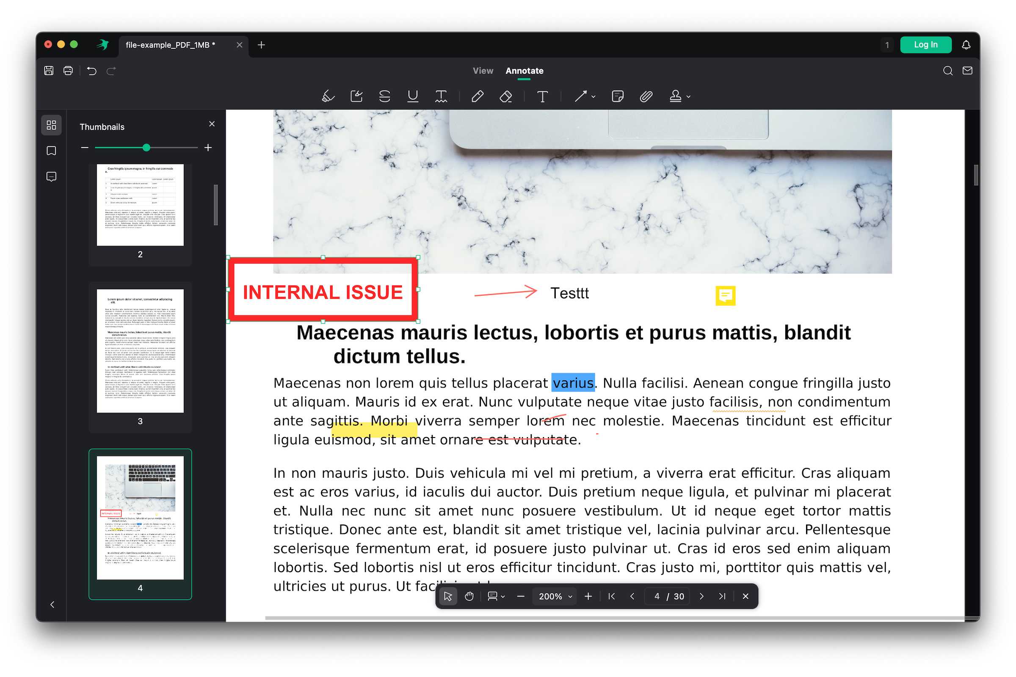
Task: Open page 3 thumbnail
Action: pos(141,351)
